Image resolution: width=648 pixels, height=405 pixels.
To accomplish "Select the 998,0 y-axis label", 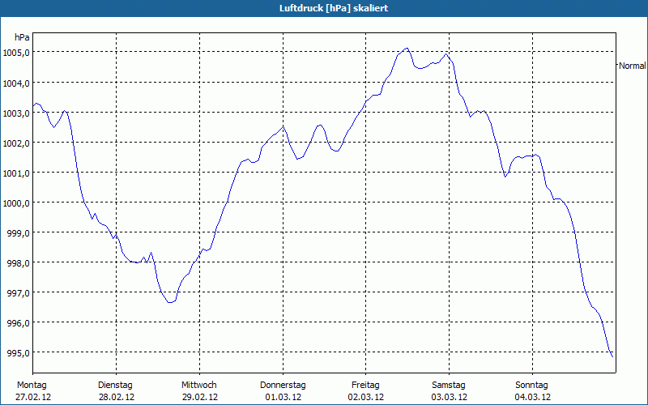I will coord(18,262).
